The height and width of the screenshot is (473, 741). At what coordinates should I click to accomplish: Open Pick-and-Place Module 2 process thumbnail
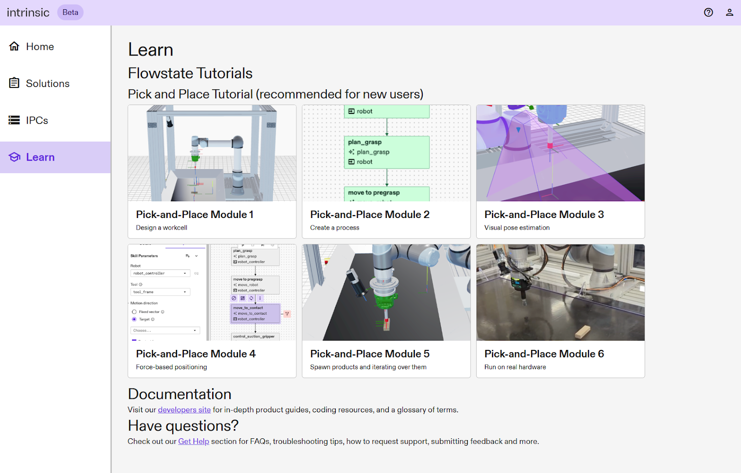point(386,153)
